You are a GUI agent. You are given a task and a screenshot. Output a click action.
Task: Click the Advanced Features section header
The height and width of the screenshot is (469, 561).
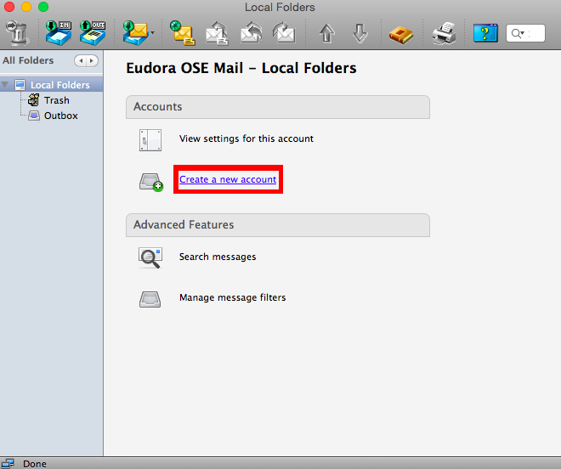click(278, 224)
